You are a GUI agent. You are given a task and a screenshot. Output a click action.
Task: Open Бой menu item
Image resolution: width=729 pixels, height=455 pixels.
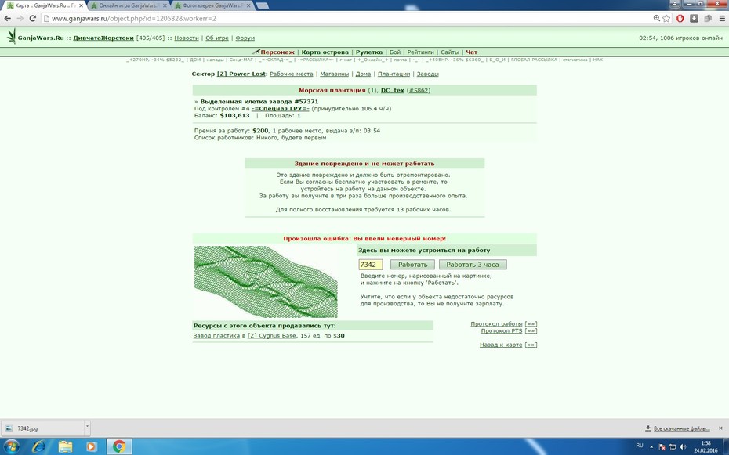tap(395, 52)
